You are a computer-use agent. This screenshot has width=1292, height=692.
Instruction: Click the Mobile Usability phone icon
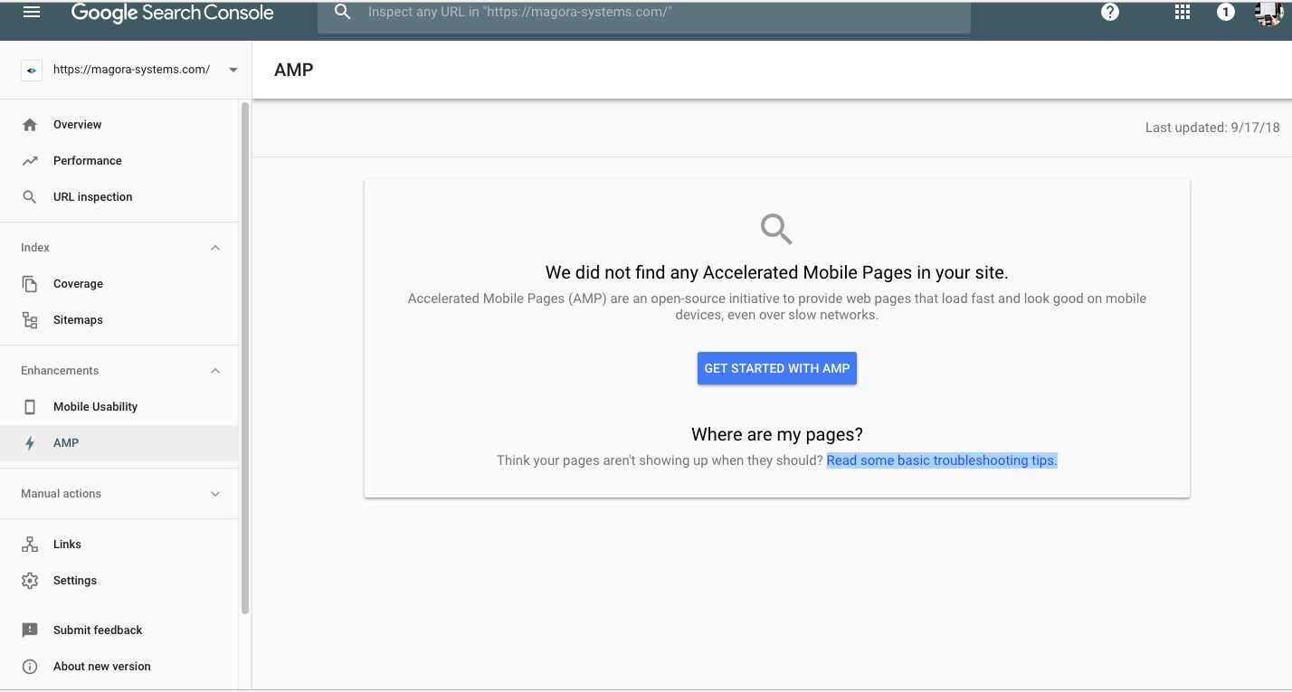(30, 407)
